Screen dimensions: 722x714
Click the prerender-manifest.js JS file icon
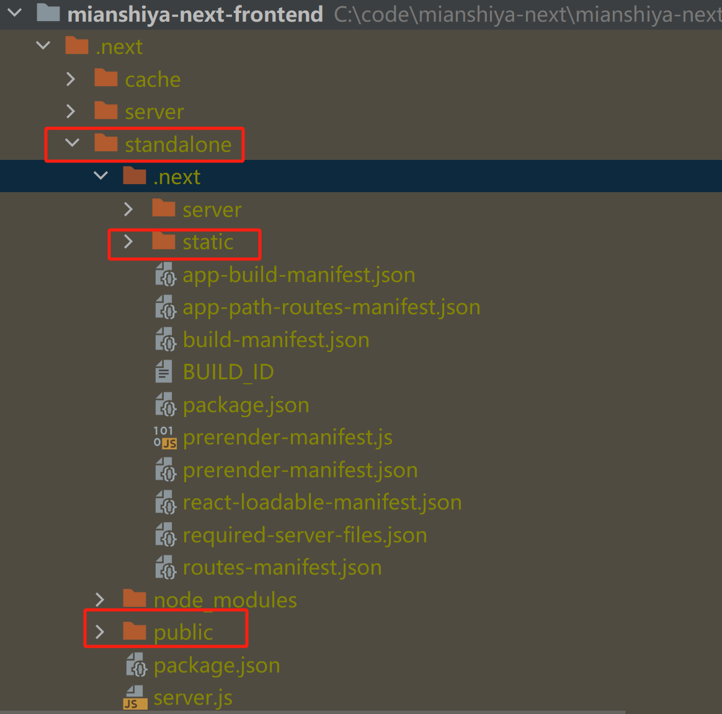tap(165, 437)
